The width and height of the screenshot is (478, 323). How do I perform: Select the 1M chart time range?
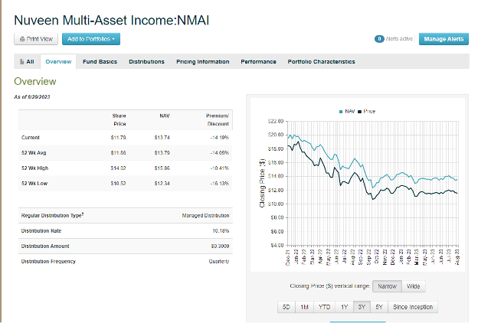tap(306, 307)
